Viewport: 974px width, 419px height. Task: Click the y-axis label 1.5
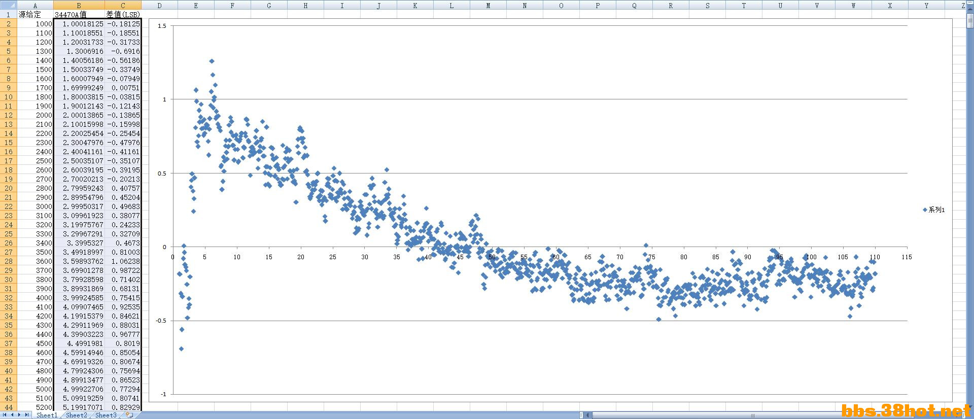click(162, 26)
